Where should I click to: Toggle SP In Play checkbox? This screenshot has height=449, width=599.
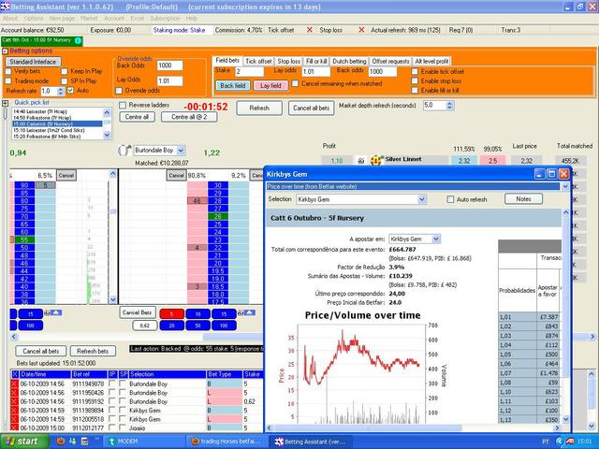[65, 81]
